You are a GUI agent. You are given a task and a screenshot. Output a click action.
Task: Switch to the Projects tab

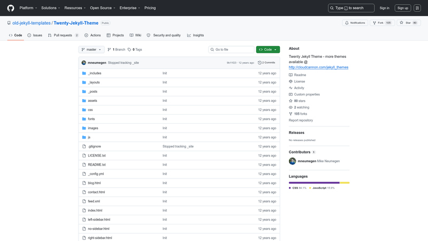click(x=115, y=35)
